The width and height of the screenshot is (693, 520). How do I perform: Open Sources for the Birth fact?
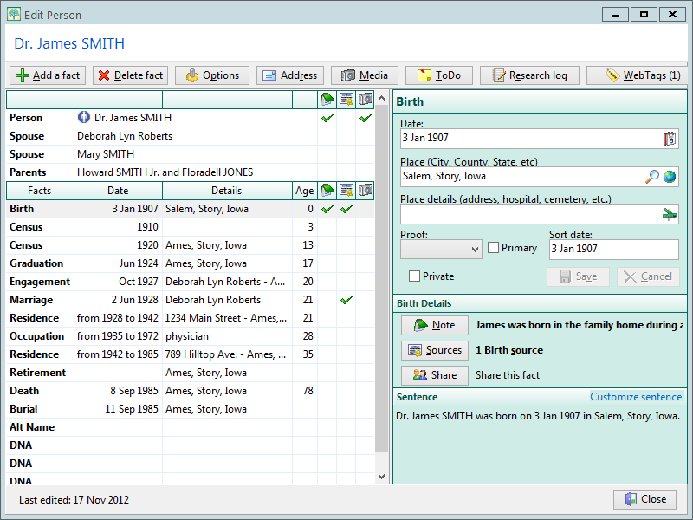tap(435, 350)
